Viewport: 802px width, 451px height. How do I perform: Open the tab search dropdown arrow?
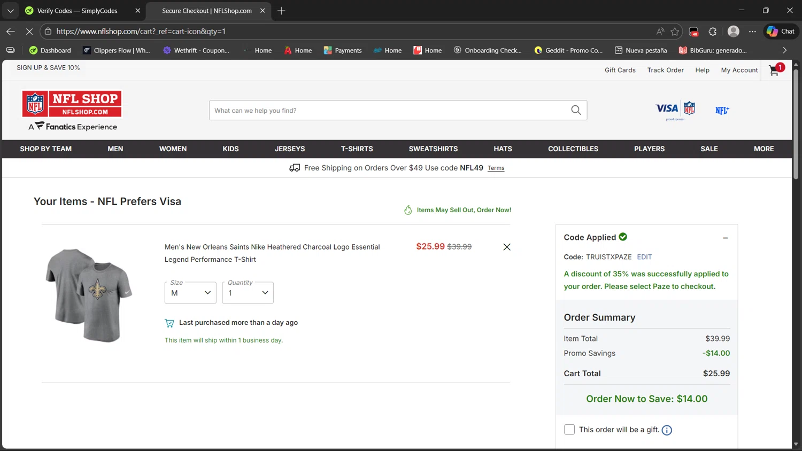(x=11, y=11)
